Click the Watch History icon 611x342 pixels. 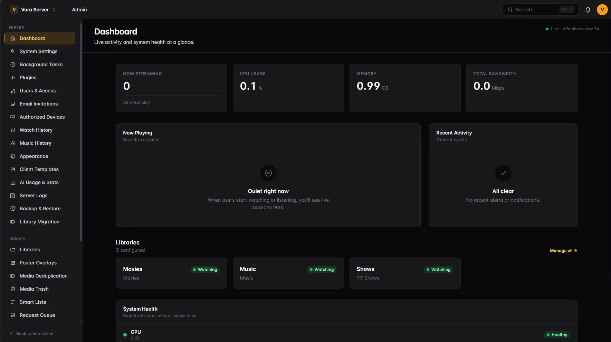[13, 130]
